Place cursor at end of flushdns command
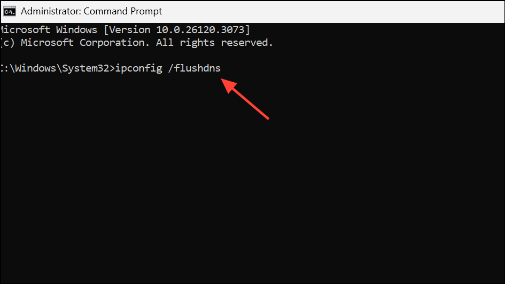The width and height of the screenshot is (505, 284). click(x=222, y=68)
